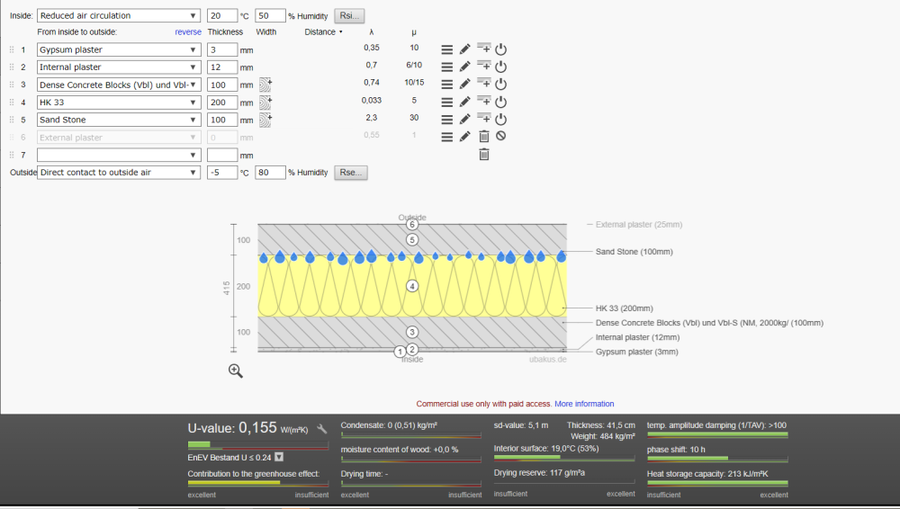Click inside temperature field showing 20
This screenshot has width=900, height=509.
pos(222,15)
